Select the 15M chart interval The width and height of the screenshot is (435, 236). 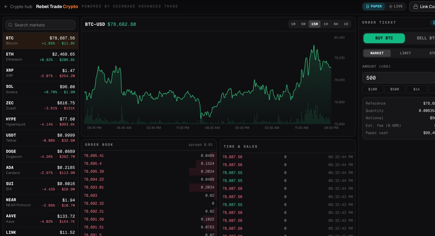pos(315,24)
